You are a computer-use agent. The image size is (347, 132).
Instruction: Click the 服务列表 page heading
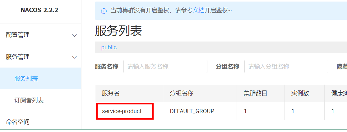pyautogui.click(x=118, y=31)
